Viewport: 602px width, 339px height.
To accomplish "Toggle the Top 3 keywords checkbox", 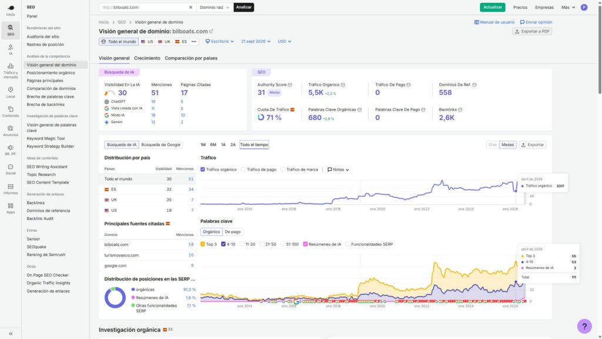I will pos(203,244).
